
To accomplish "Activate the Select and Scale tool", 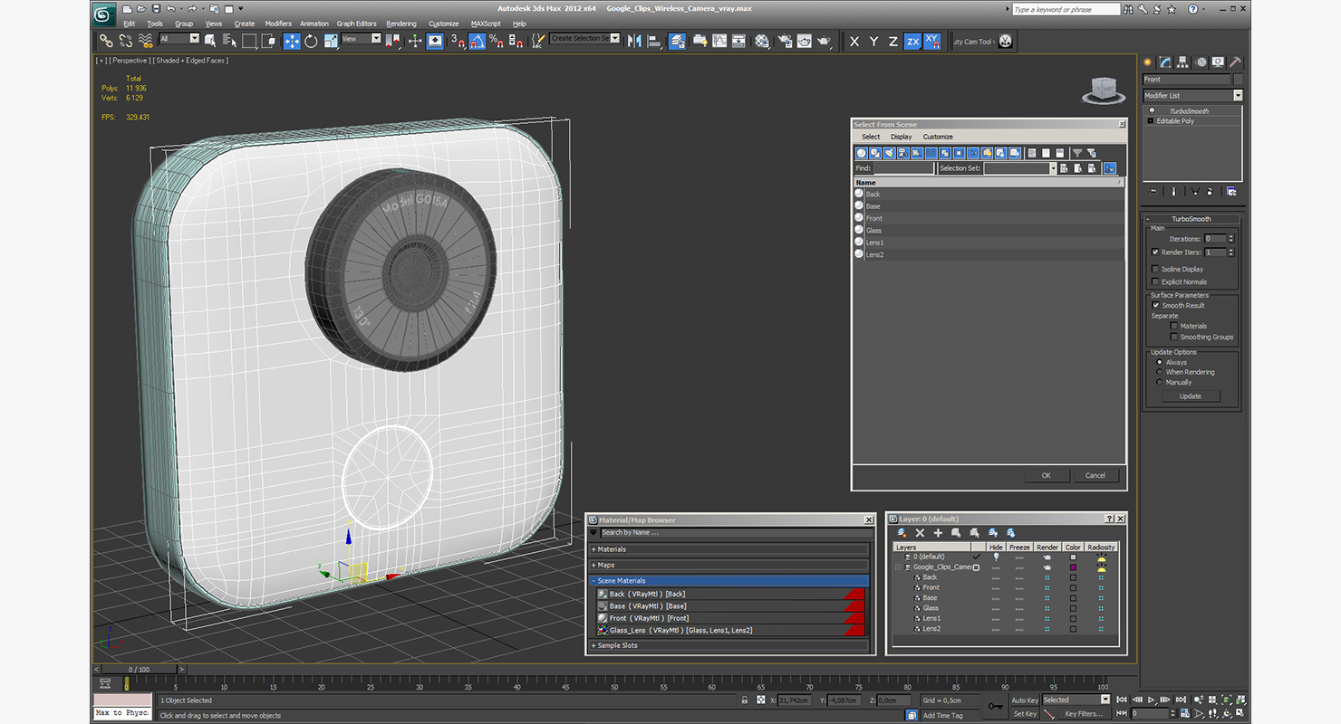I will 331,41.
